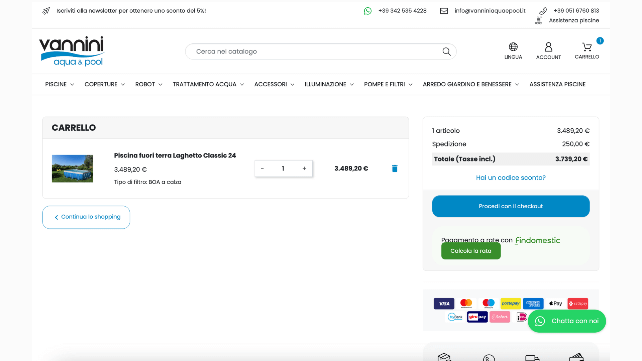This screenshot has width=642, height=361.
Task: Click phone number +39 342 535 4228
Action: coord(402,11)
